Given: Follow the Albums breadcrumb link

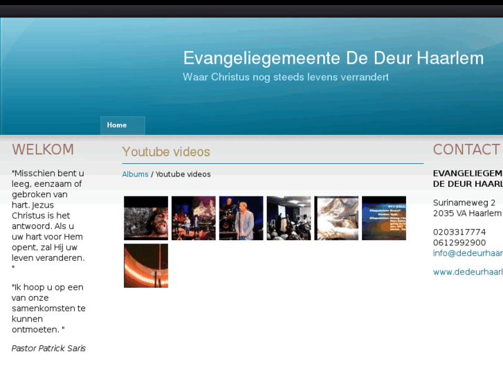Looking at the screenshot, I should tap(135, 174).
